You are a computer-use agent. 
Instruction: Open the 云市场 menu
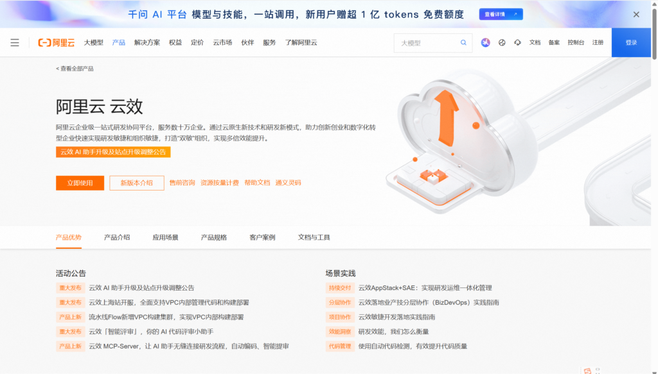[x=222, y=43]
